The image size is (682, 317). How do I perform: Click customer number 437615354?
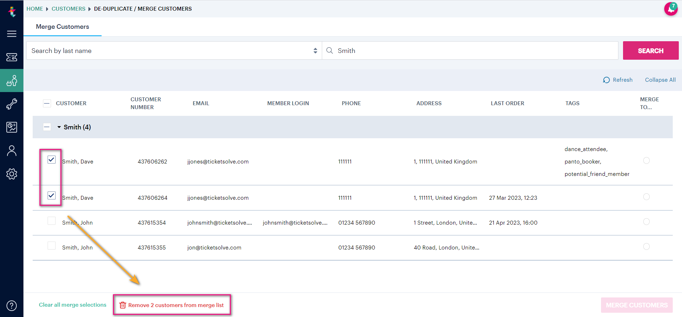(152, 223)
